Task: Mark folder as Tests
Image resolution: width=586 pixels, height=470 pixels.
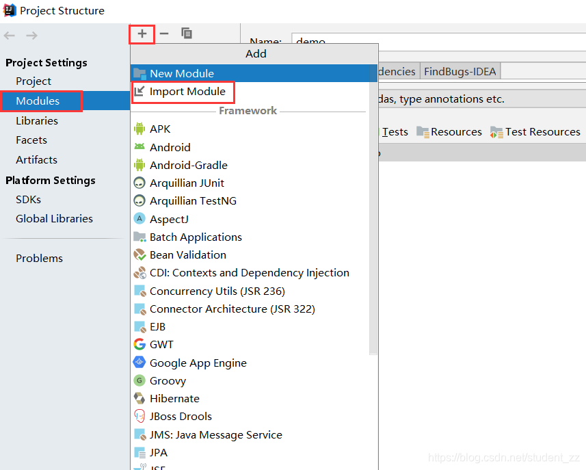Action: (x=395, y=132)
